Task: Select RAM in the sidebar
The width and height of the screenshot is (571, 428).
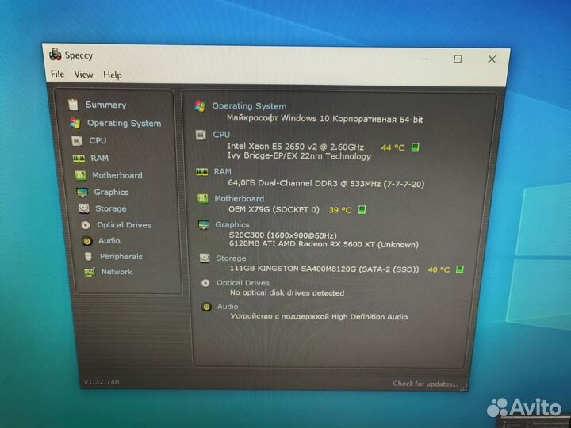Action: point(99,158)
